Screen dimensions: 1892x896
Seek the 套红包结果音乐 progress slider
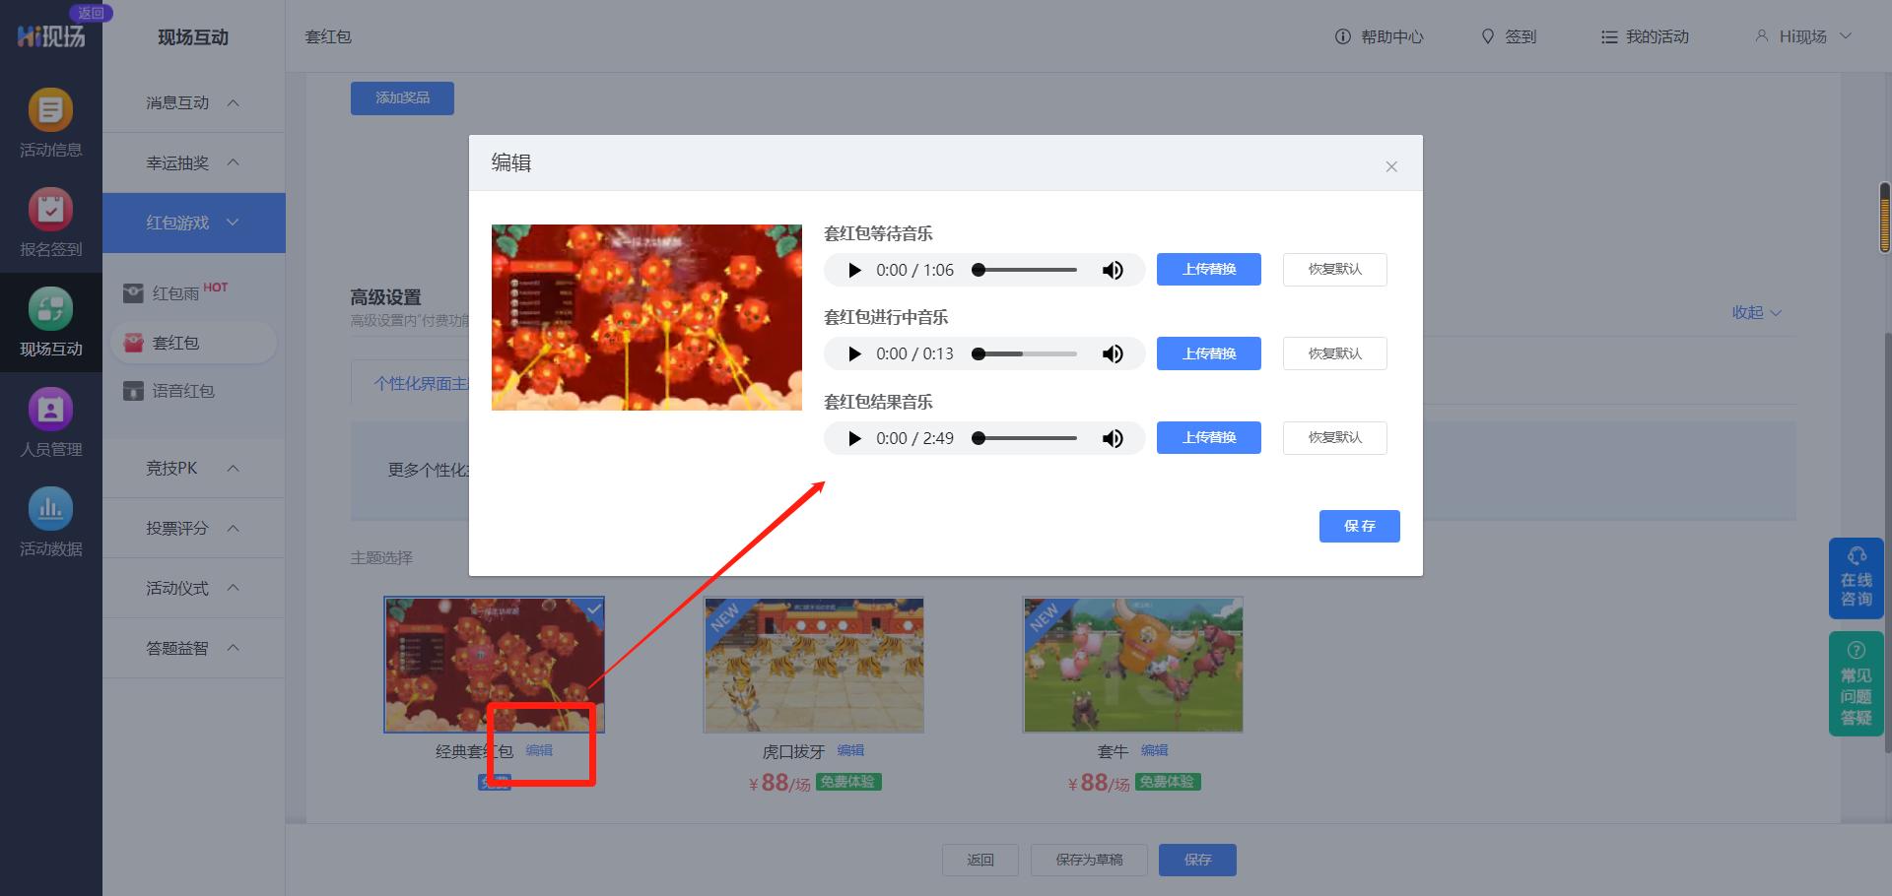point(1025,438)
